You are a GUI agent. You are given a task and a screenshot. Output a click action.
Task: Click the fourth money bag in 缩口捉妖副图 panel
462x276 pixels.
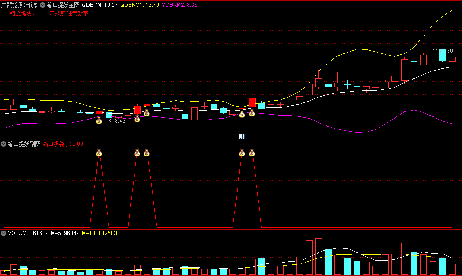pos(242,153)
